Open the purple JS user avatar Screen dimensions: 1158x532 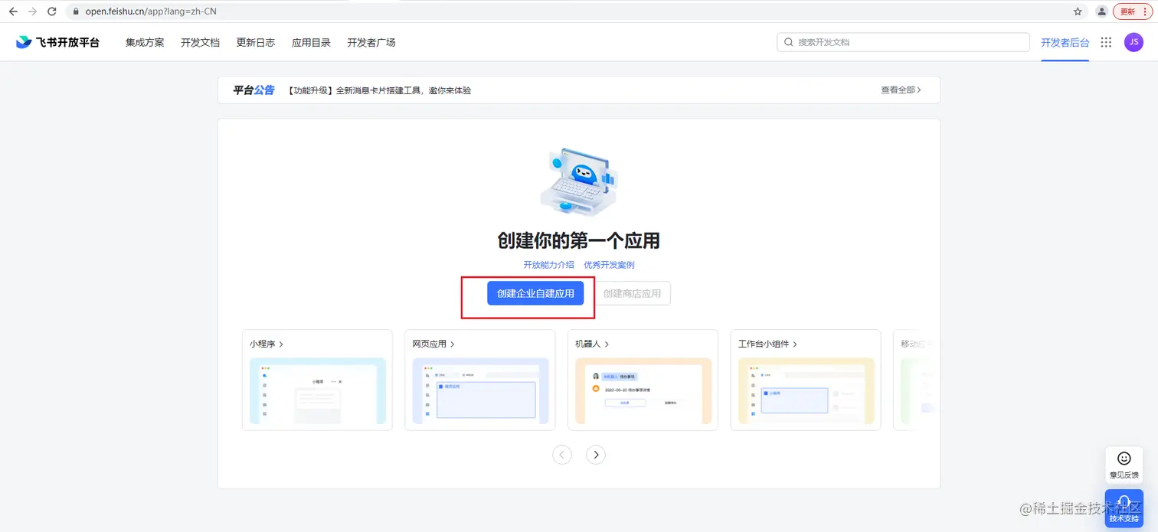pos(1133,42)
